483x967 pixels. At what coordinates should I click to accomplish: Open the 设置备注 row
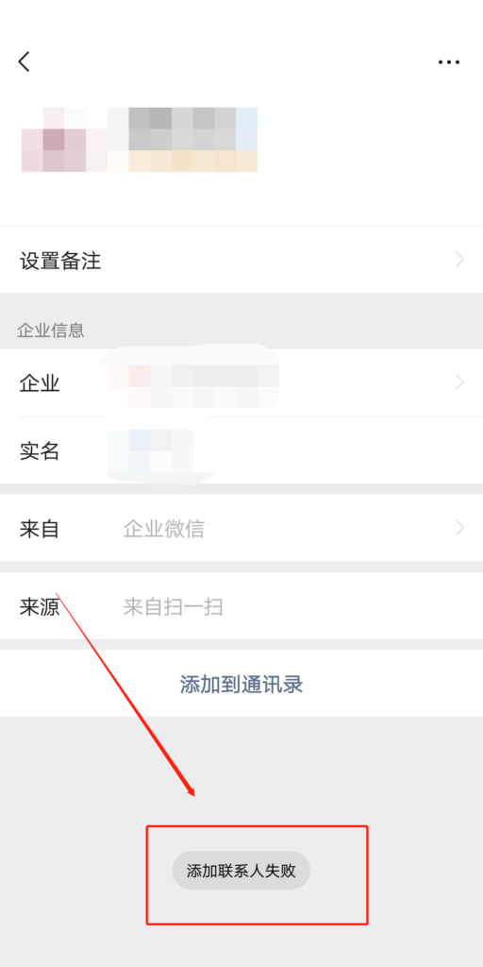241,261
